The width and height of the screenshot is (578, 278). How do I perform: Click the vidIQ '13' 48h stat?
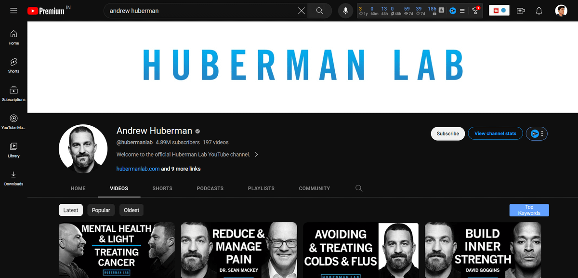point(384,11)
